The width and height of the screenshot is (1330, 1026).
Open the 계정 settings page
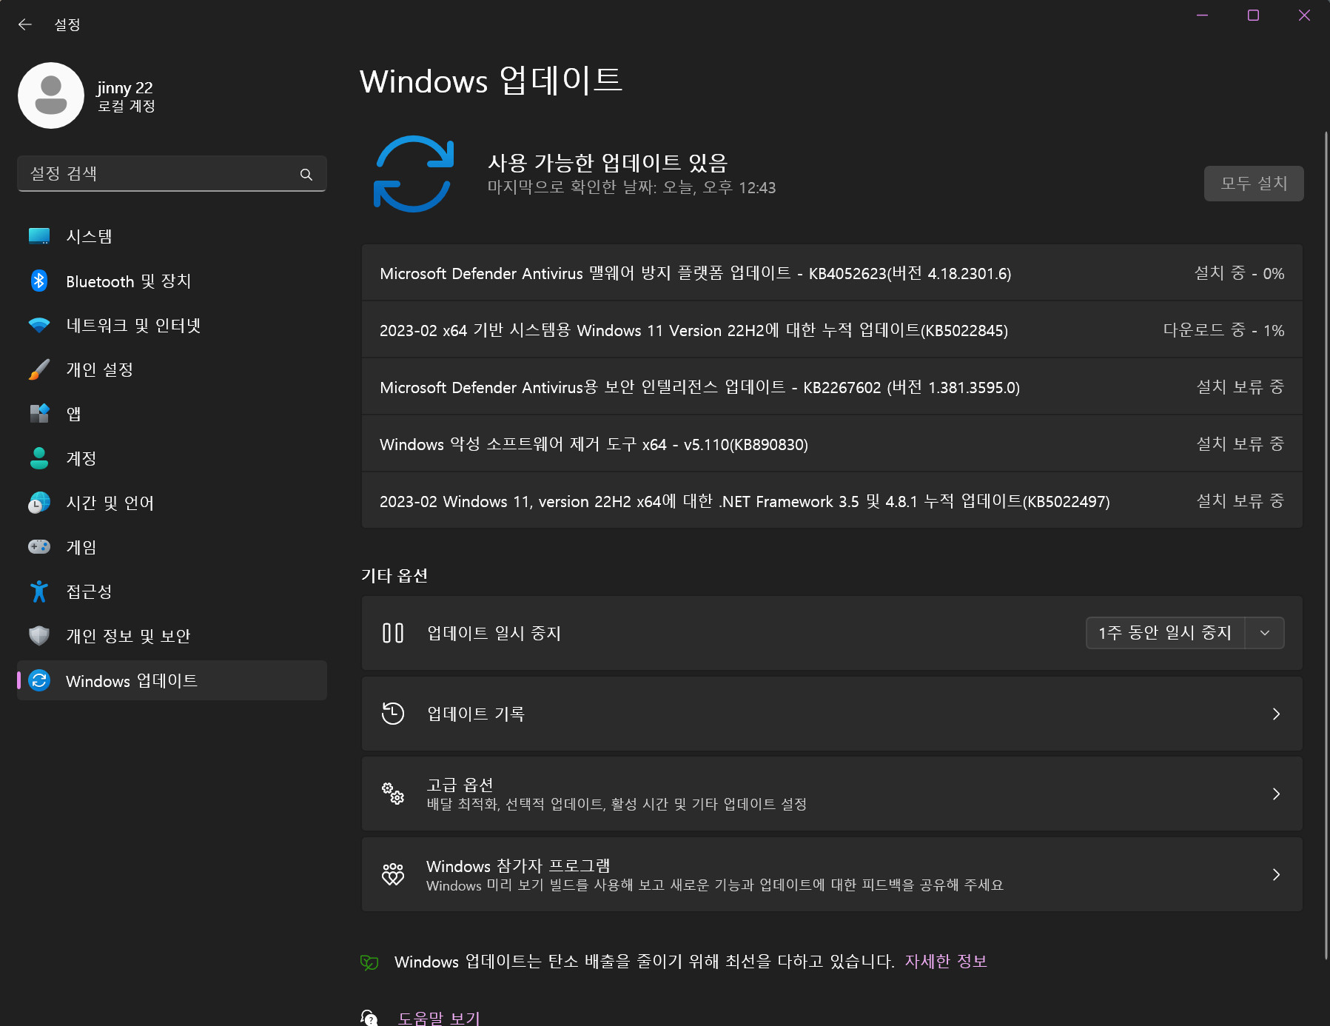click(172, 458)
